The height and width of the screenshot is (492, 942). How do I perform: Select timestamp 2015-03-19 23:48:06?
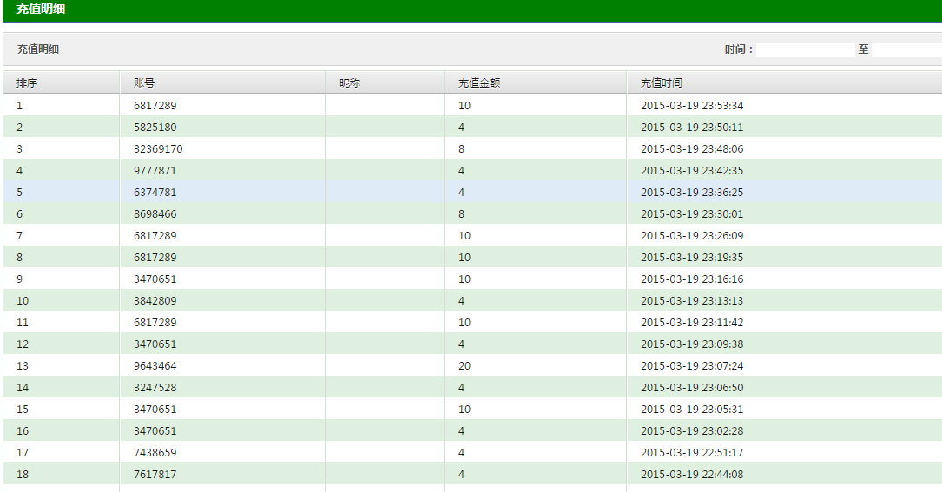(x=692, y=149)
